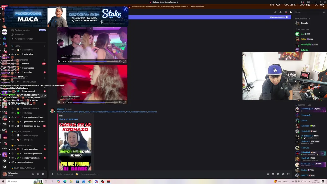The width and height of the screenshot is (327, 184).
Task: Open the tiktok.com link from skadisor
Action: pos(107,112)
